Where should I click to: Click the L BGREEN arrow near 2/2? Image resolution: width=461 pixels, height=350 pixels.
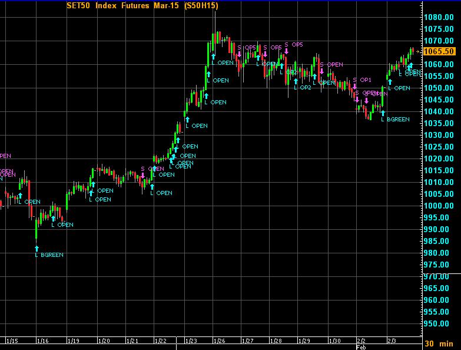pos(383,113)
